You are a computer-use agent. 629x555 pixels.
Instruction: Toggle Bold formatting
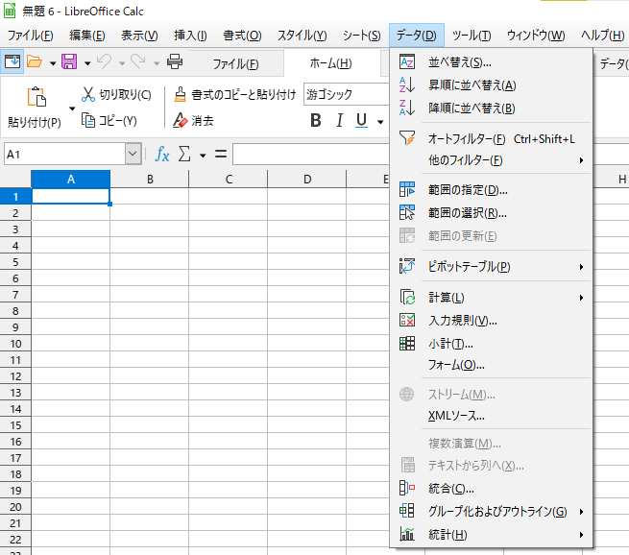pyautogui.click(x=316, y=120)
